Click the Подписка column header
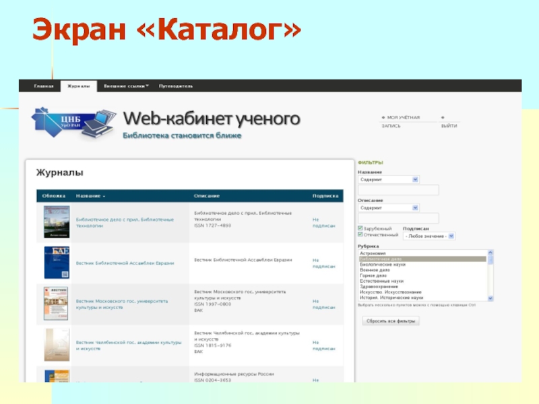Image resolution: width=539 pixels, height=404 pixels. (x=325, y=196)
